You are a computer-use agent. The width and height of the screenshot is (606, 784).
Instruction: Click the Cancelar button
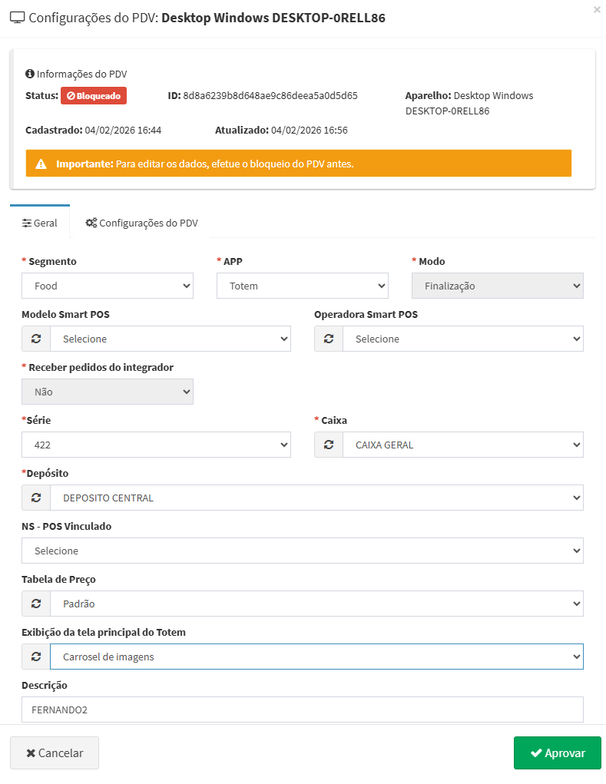point(55,753)
